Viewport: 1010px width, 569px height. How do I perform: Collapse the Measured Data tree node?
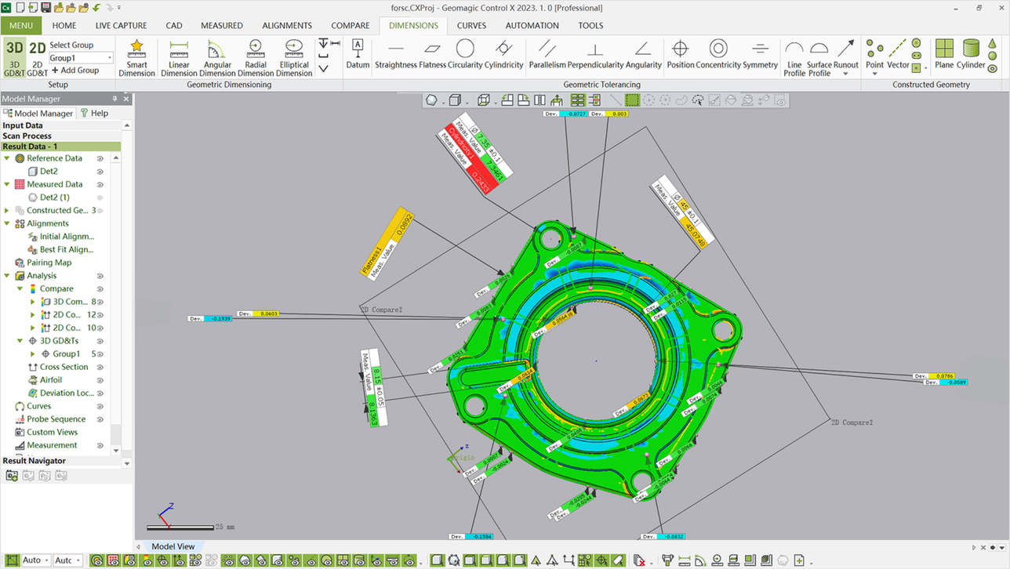click(x=7, y=184)
